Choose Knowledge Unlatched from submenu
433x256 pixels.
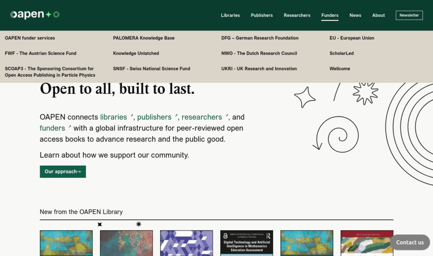pyautogui.click(x=136, y=53)
